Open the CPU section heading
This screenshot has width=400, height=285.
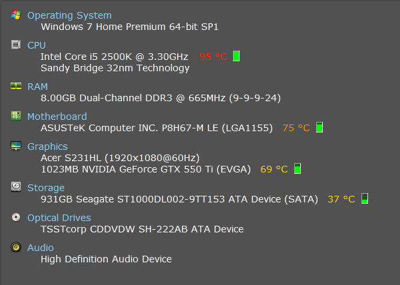click(x=37, y=45)
